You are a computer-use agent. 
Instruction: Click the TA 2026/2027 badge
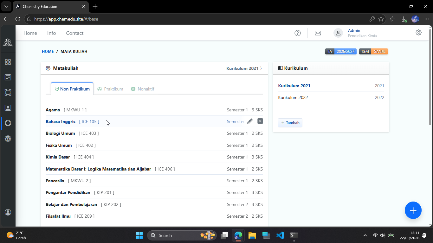[x=341, y=51]
